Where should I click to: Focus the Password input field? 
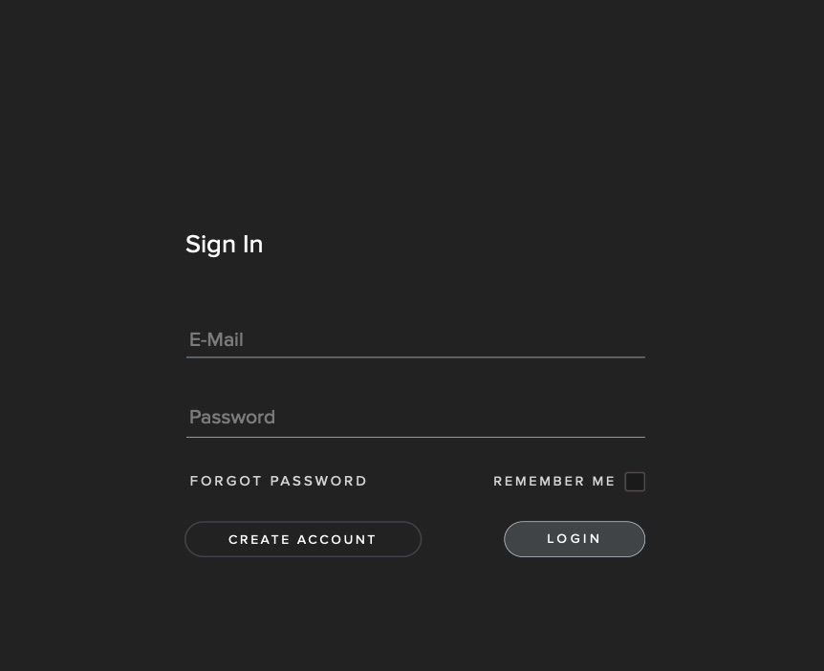point(415,418)
